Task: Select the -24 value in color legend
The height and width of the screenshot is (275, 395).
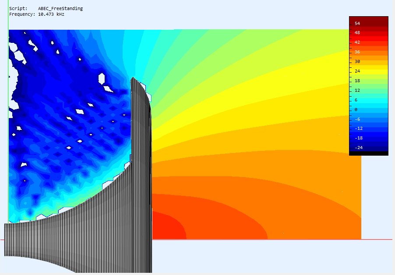Action: 359,148
